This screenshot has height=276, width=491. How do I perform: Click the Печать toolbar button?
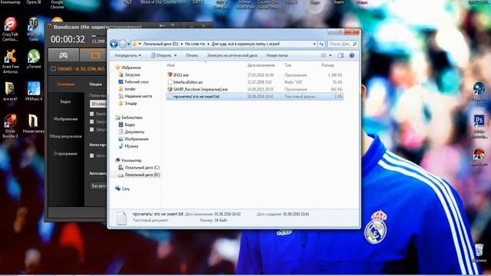pos(192,55)
